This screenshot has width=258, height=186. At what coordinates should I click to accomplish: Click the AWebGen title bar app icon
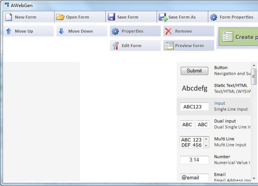[x=7, y=5]
